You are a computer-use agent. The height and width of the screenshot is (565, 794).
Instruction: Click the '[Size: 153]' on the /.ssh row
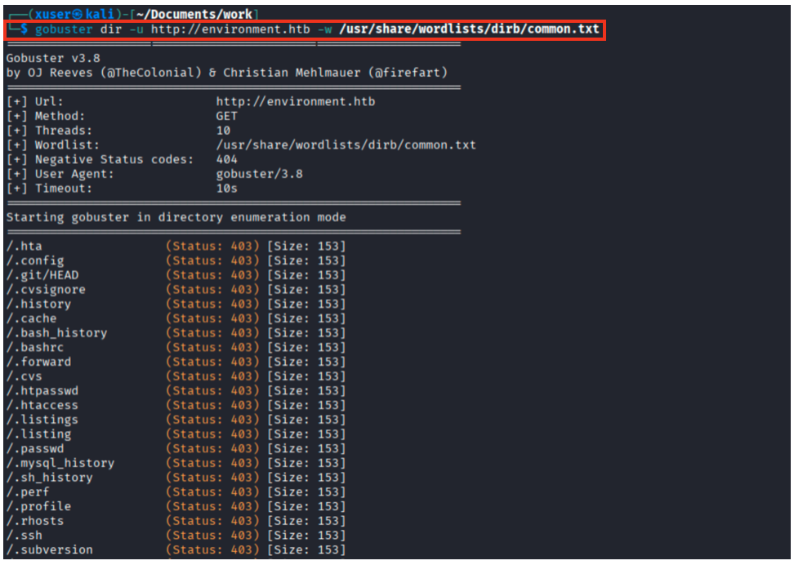click(307, 536)
